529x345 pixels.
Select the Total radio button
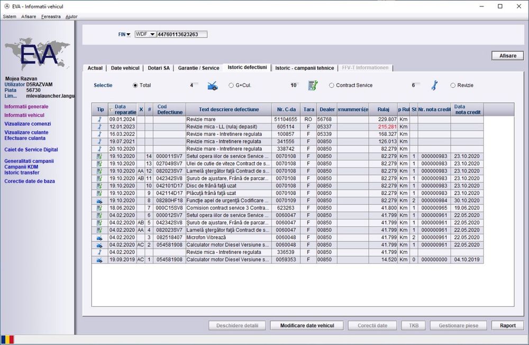pyautogui.click(x=135, y=85)
